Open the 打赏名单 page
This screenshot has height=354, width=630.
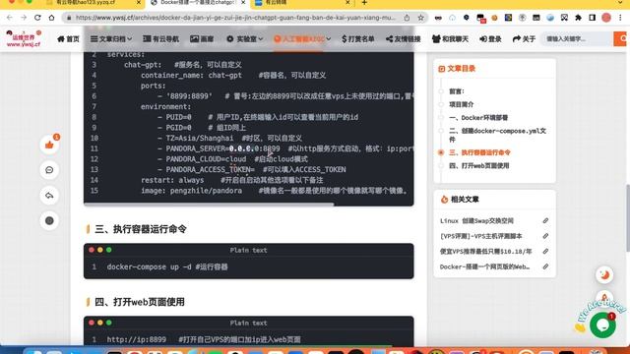pos(358,39)
